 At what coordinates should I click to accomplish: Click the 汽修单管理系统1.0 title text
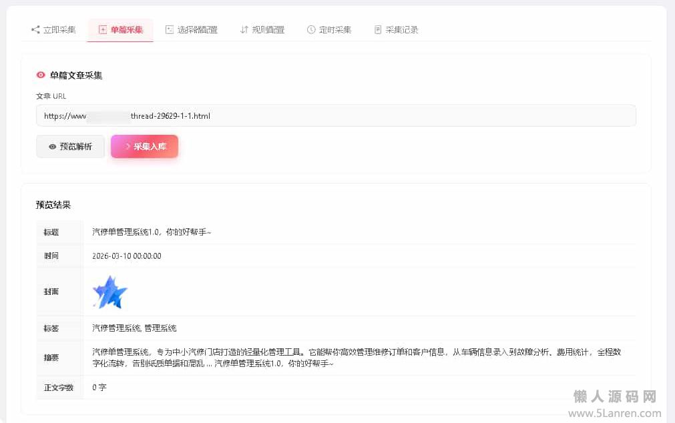(x=152, y=232)
